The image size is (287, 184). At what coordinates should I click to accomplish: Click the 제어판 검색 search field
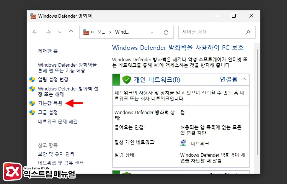point(217,32)
